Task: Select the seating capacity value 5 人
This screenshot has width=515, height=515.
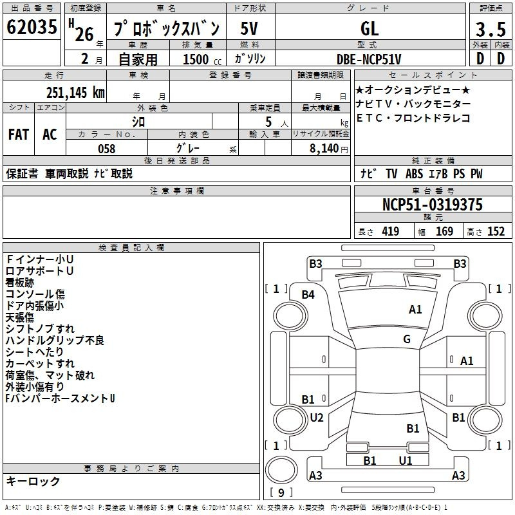Action: coord(277,122)
